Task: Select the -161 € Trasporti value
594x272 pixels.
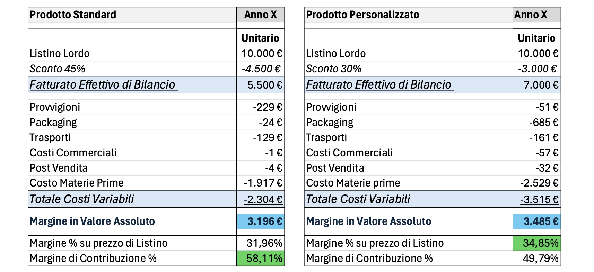Action: click(543, 137)
